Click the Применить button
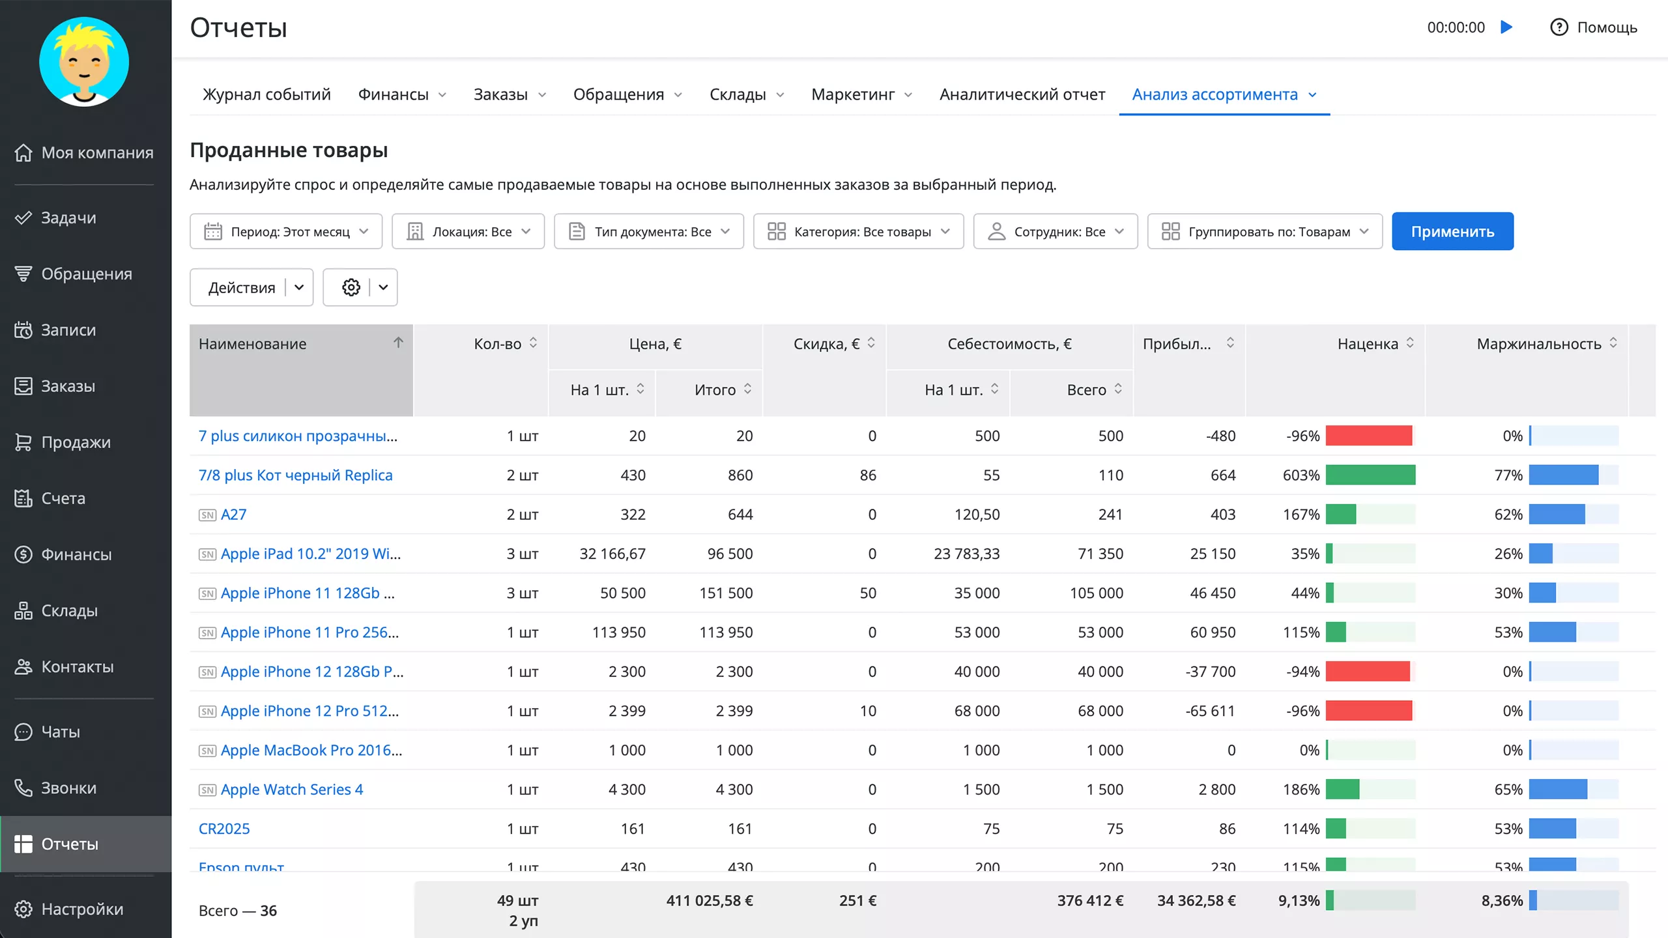Image resolution: width=1668 pixels, height=938 pixels. [x=1452, y=231]
